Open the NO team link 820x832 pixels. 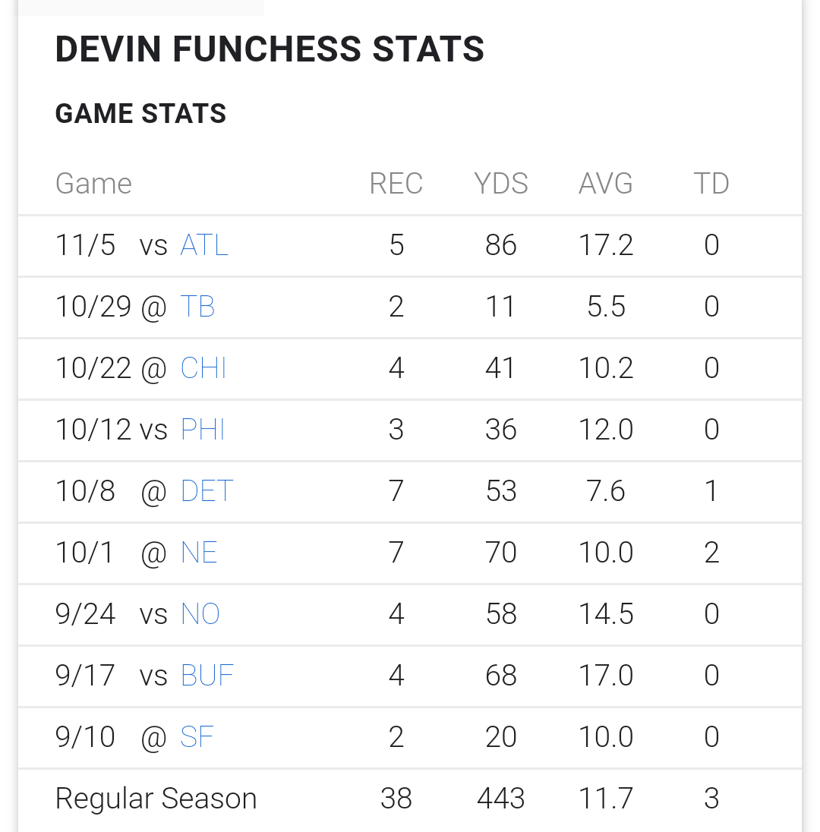point(200,614)
